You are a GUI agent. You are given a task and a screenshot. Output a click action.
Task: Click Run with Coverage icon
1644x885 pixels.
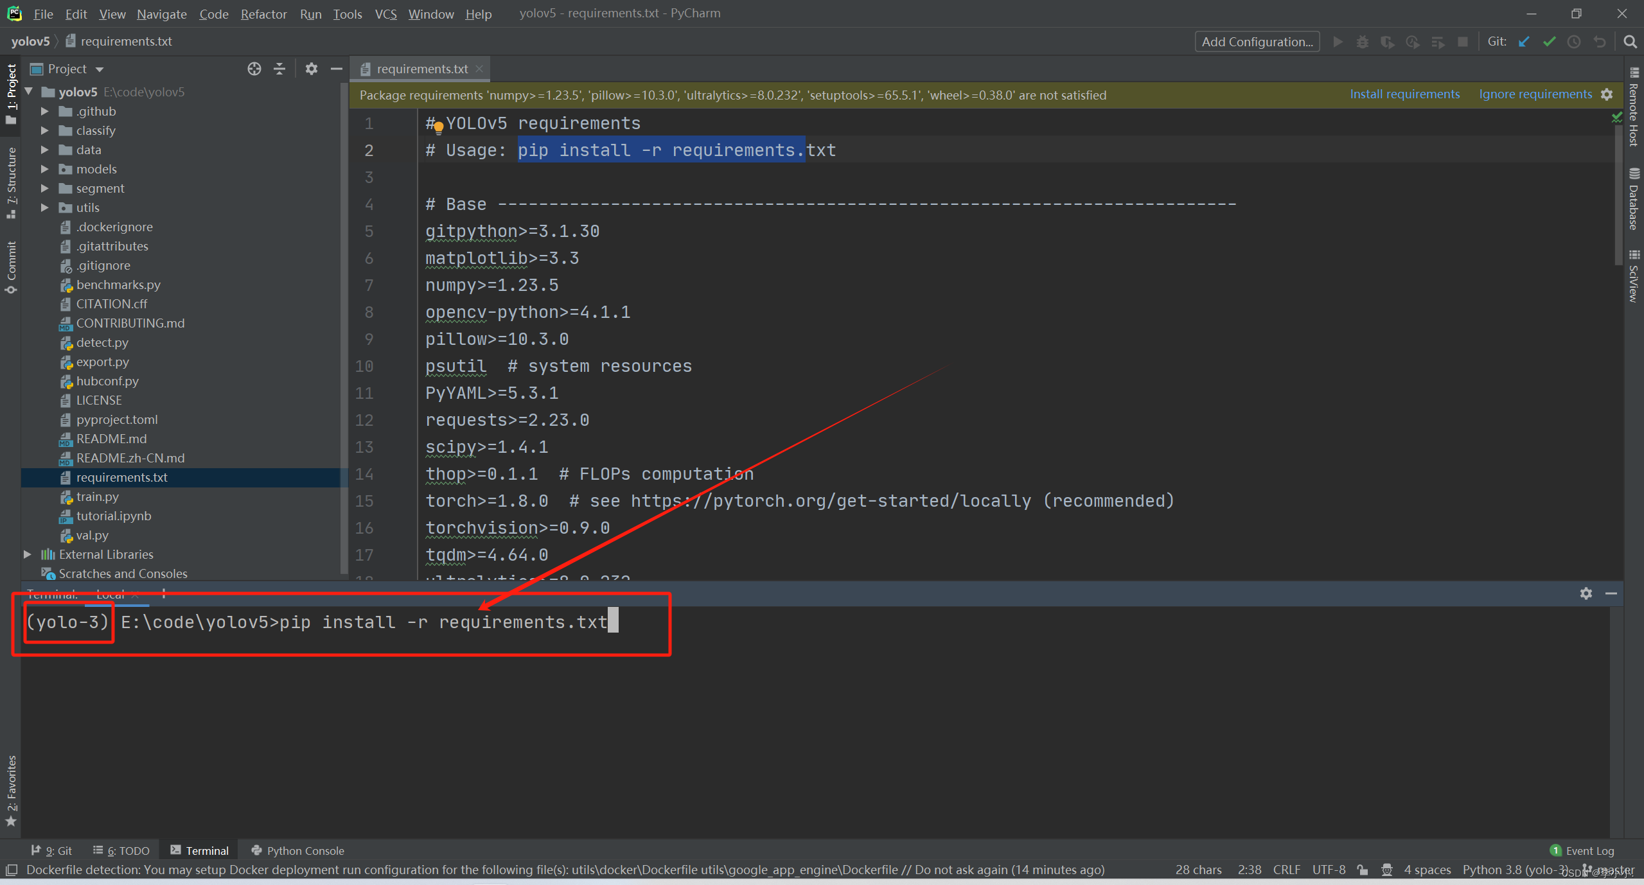point(1387,42)
